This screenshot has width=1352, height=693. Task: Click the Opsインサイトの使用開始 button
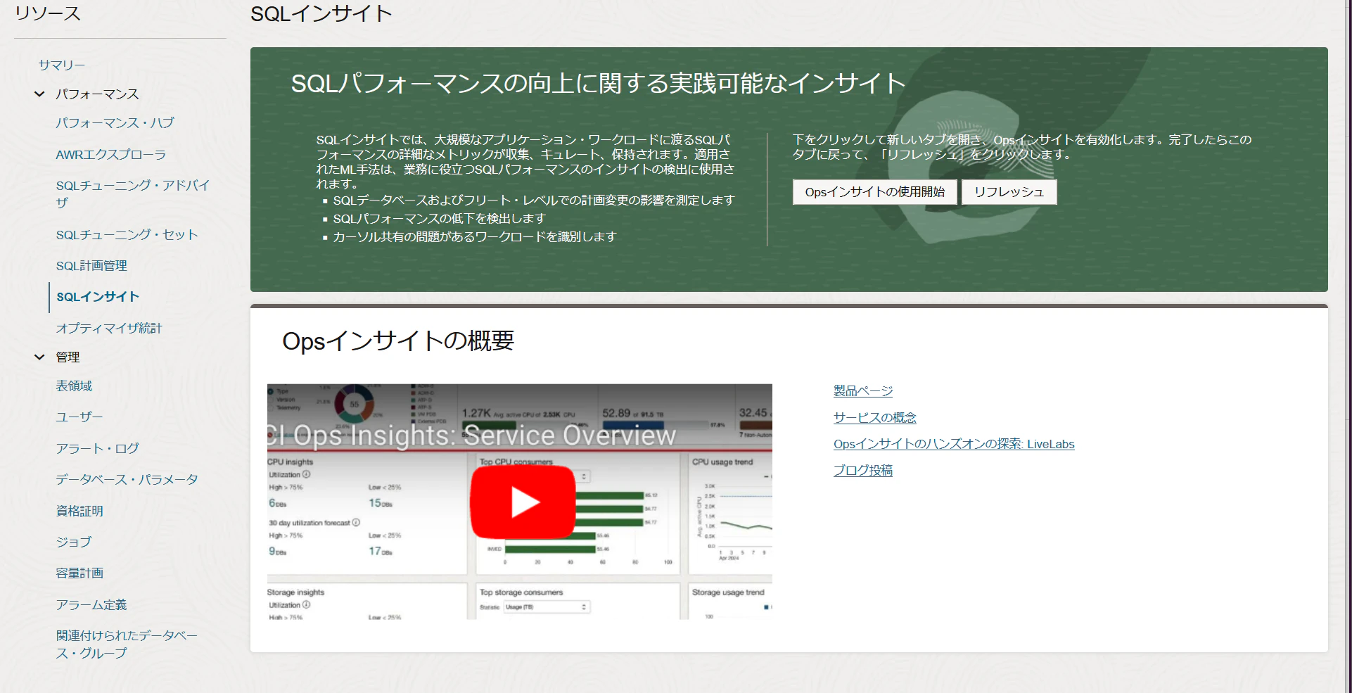click(x=875, y=192)
